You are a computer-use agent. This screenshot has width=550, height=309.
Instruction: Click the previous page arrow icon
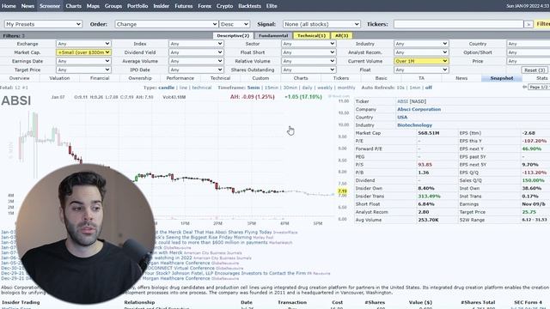[x=525, y=88]
